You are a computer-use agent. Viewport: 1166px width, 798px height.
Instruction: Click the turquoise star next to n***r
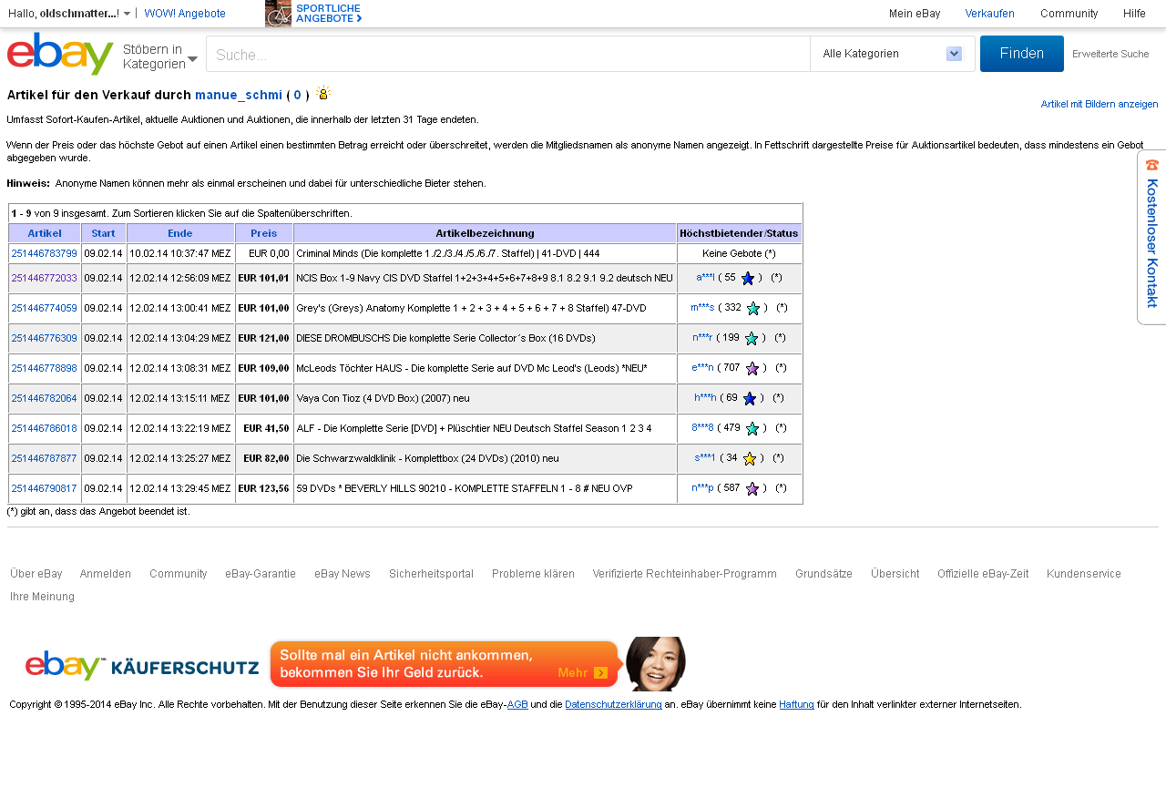tap(752, 338)
